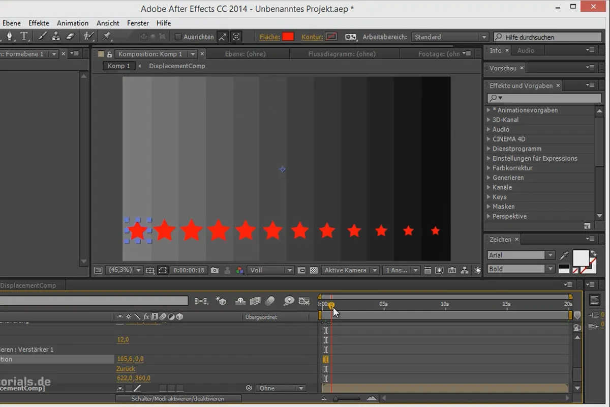Image resolution: width=610 pixels, height=407 pixels.
Task: Enable motion blur icon in timeline
Action: point(270,301)
